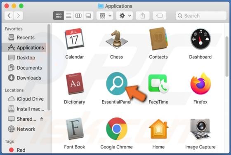The width and height of the screenshot is (231, 155).
Task: Click the Font Book name label
Action: click(x=75, y=147)
